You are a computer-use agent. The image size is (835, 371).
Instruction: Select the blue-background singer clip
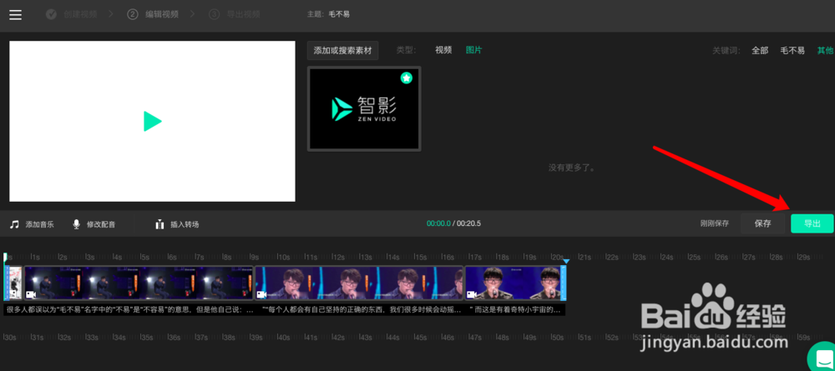coord(359,283)
